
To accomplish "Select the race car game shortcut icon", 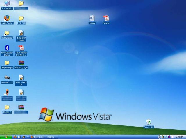I will 7,95.
